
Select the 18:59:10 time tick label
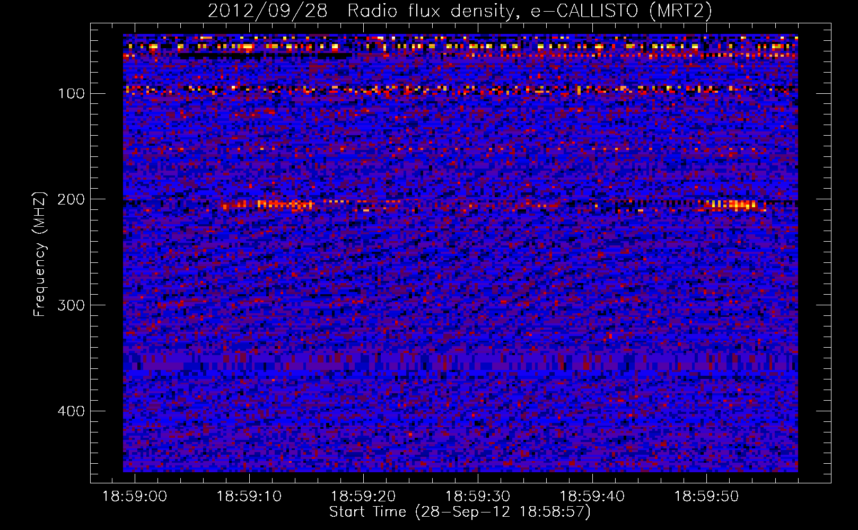point(249,497)
